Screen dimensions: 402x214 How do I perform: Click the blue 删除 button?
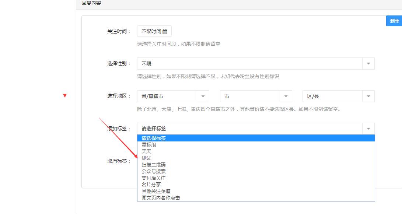click(394, 21)
